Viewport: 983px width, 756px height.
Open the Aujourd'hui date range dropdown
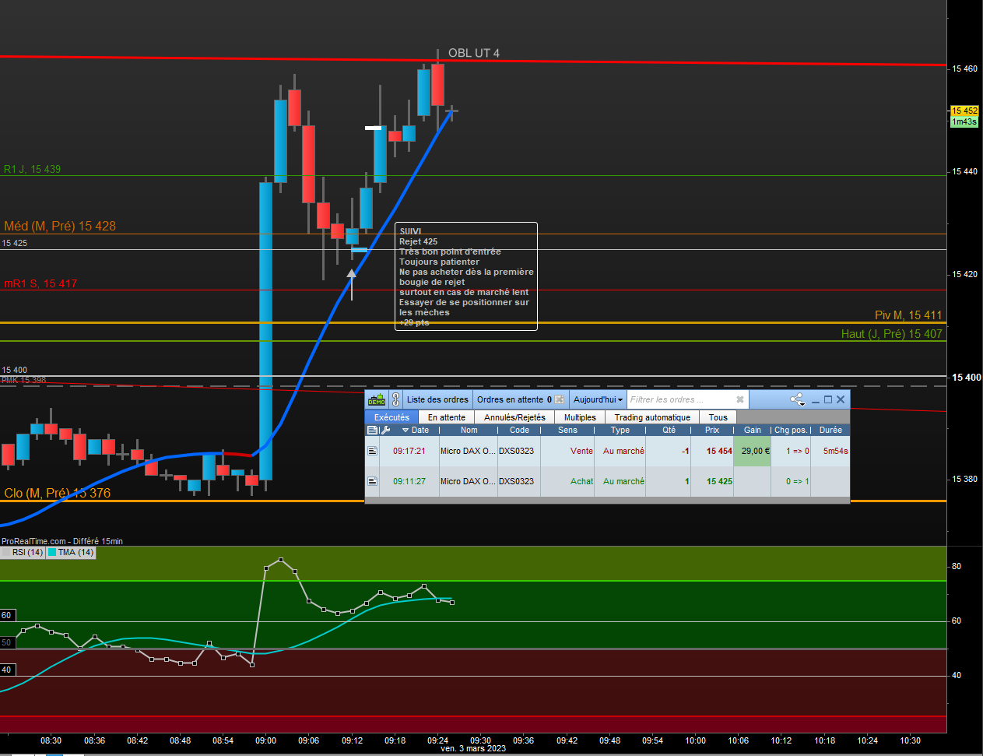click(x=598, y=399)
